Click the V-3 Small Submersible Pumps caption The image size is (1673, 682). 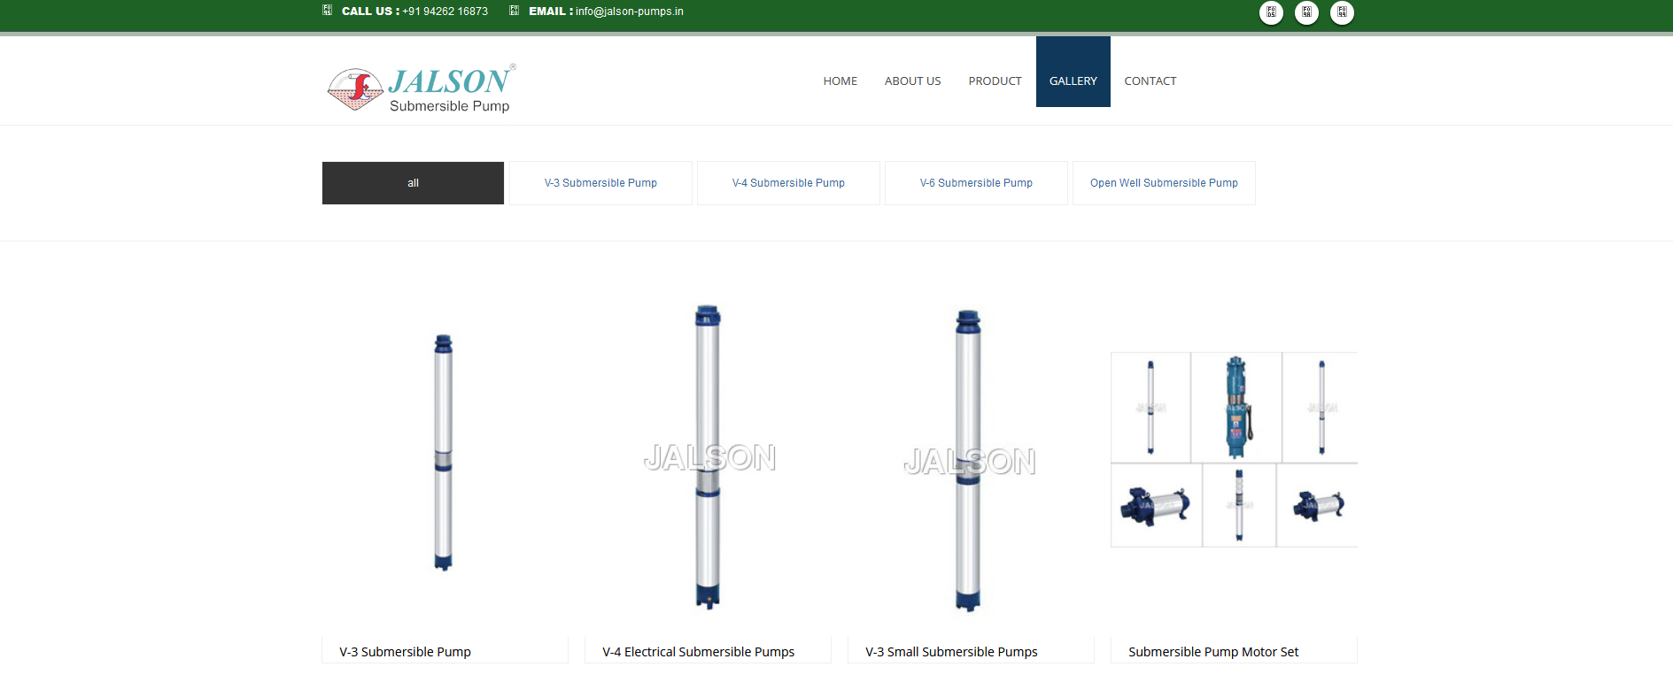coord(951,652)
